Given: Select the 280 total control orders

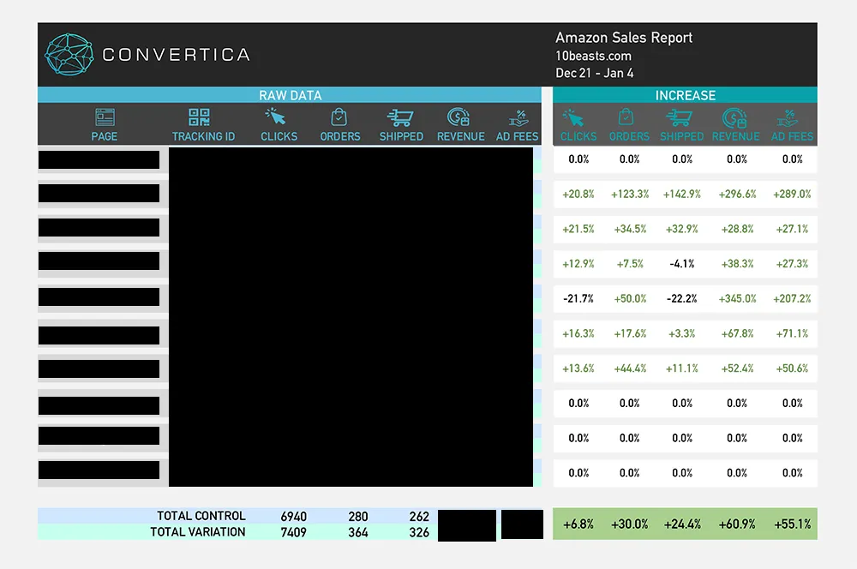Looking at the screenshot, I should click(x=358, y=517).
